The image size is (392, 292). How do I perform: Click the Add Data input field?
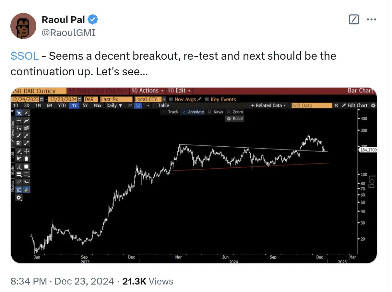coord(311,105)
